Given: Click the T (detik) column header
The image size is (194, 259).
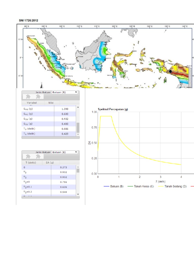Looking at the screenshot, I should tap(31, 162).
